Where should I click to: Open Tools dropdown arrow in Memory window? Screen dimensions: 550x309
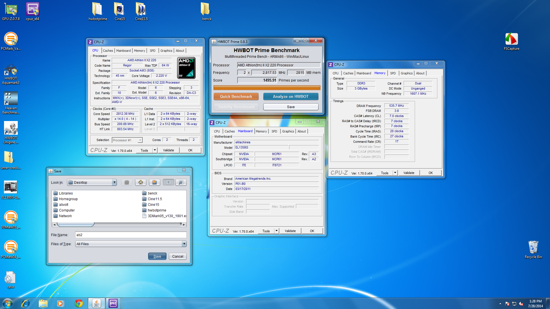point(395,173)
